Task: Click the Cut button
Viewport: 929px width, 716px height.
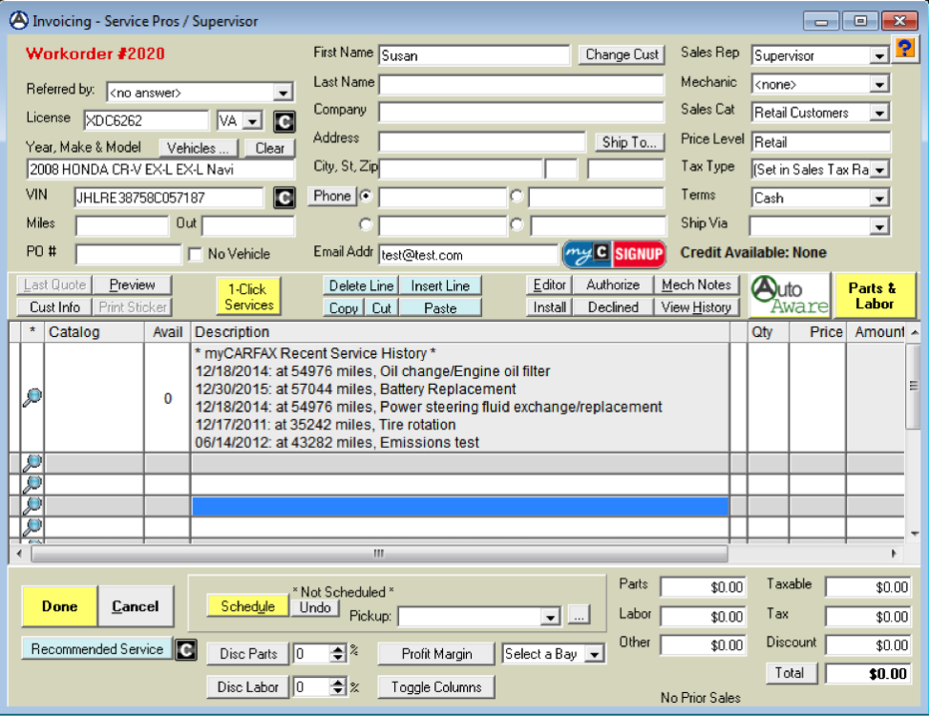Action: click(382, 308)
